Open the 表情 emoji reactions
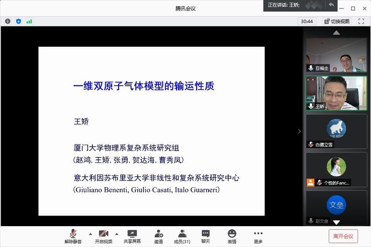 (232, 236)
